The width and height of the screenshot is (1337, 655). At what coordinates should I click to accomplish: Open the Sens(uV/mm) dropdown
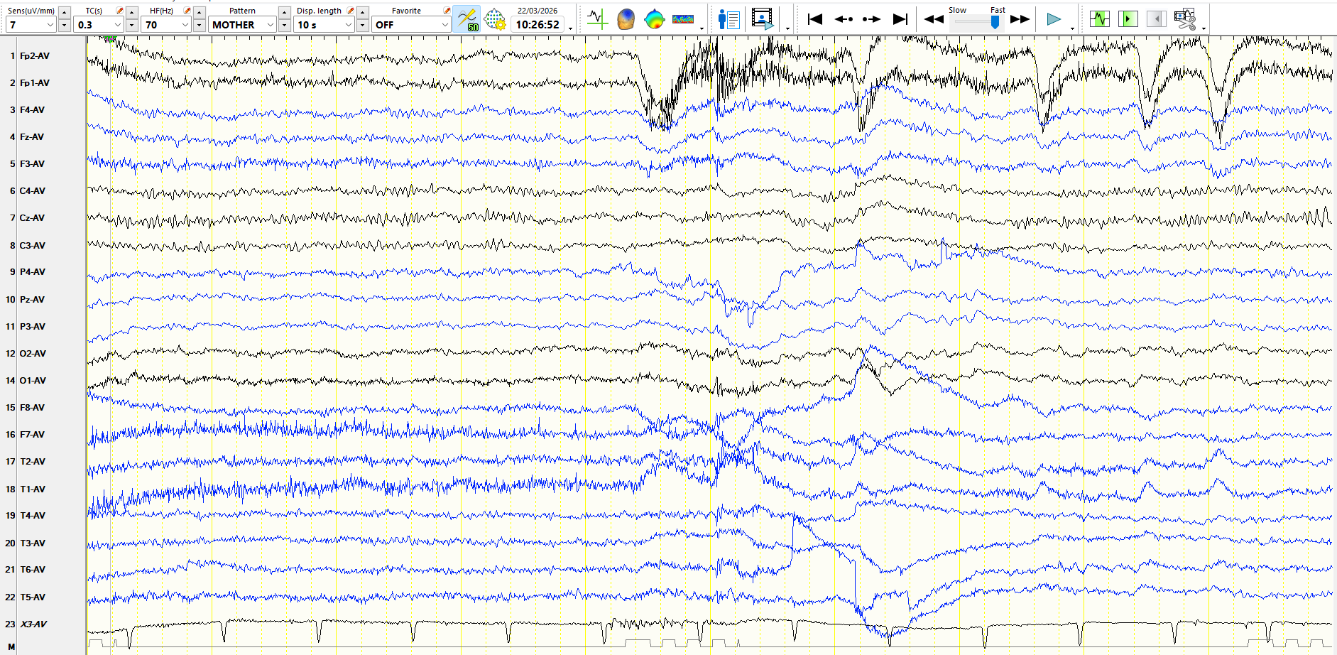(x=31, y=25)
